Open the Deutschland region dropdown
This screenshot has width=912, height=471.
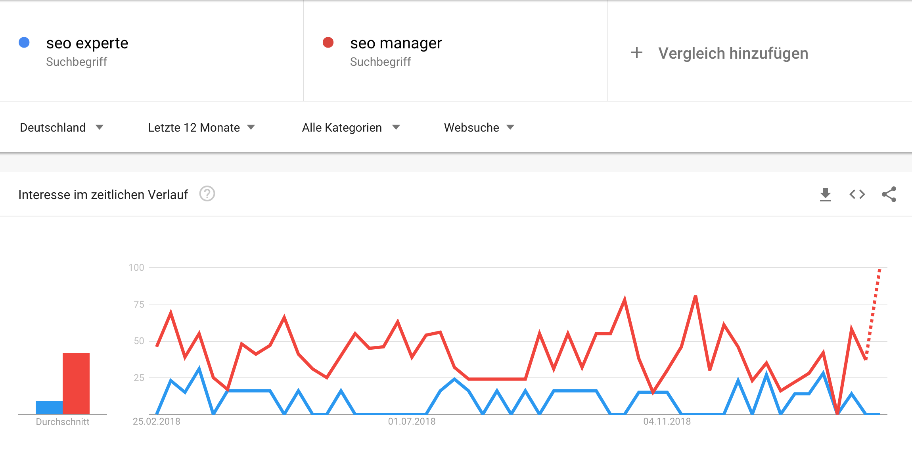pyautogui.click(x=61, y=127)
